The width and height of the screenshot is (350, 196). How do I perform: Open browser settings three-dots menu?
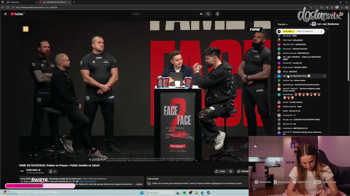pos(342,7)
